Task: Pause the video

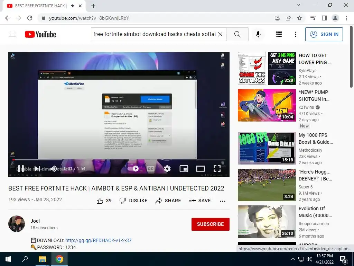Action: coord(21,169)
